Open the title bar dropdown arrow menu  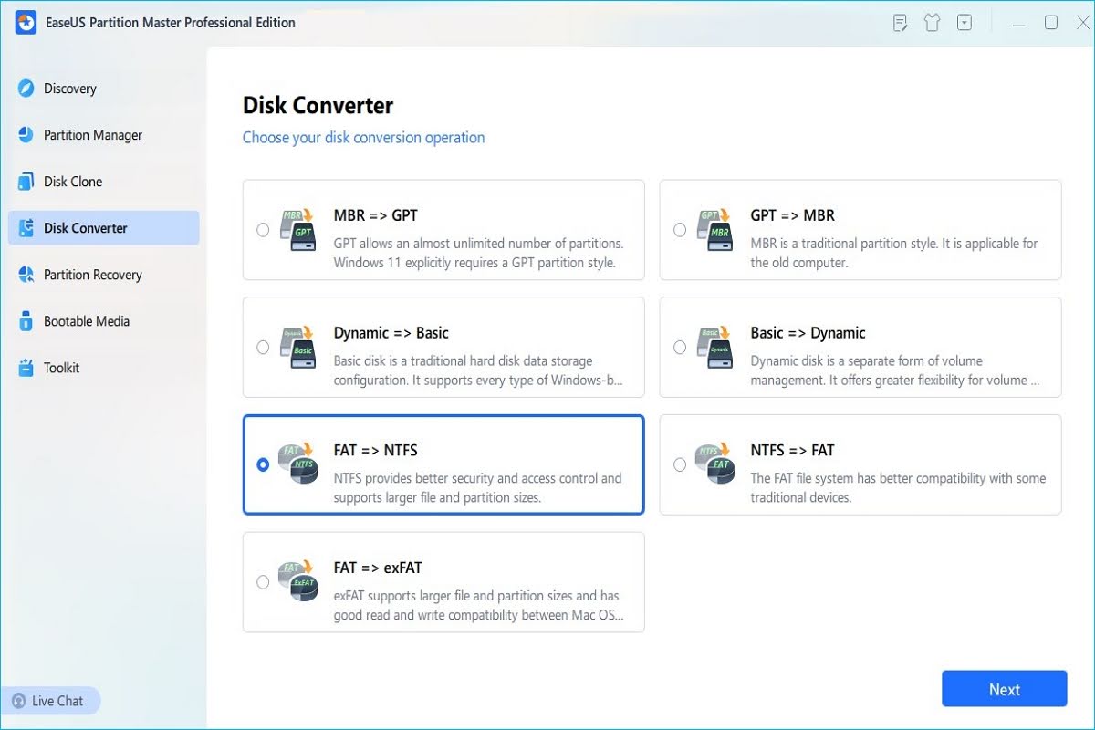(x=965, y=23)
